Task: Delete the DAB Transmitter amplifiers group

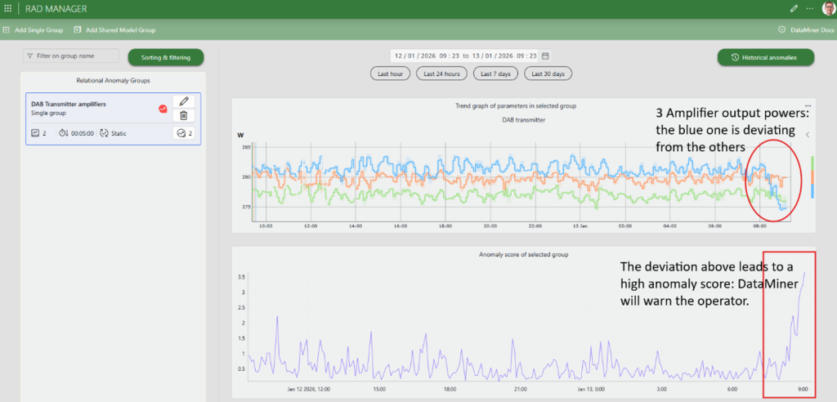Action: [x=184, y=115]
